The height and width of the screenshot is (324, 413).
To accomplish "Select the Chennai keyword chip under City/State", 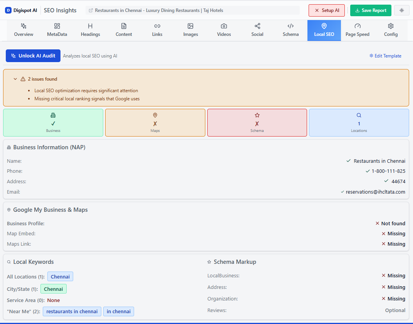I will (53, 289).
